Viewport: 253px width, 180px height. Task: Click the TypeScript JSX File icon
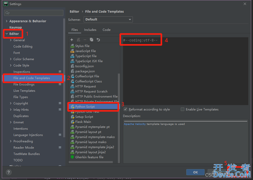pos(72,61)
